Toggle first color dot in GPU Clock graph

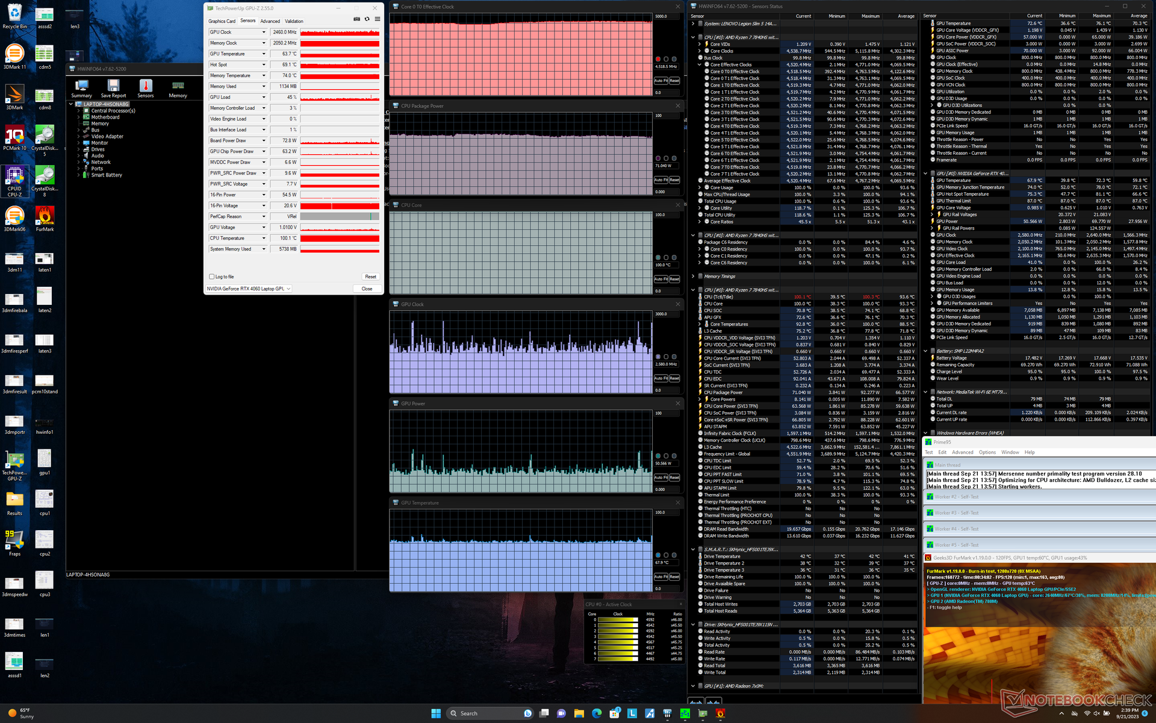click(x=658, y=357)
